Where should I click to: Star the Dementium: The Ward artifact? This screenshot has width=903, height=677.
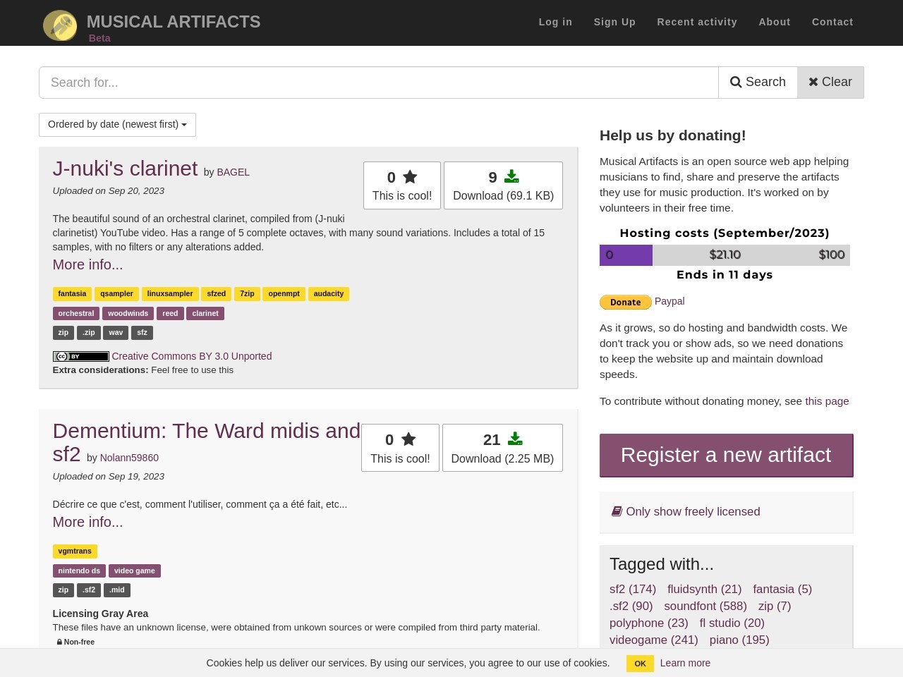[x=400, y=448]
